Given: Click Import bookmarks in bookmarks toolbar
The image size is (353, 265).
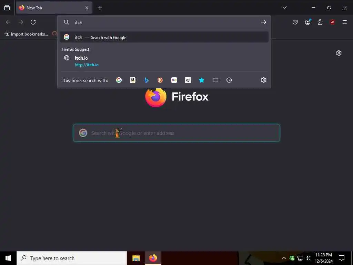Looking at the screenshot, I should pyautogui.click(x=26, y=34).
